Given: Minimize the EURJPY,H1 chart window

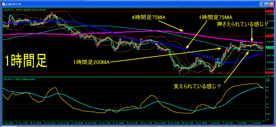Looking at the screenshot, I should coord(262,4).
